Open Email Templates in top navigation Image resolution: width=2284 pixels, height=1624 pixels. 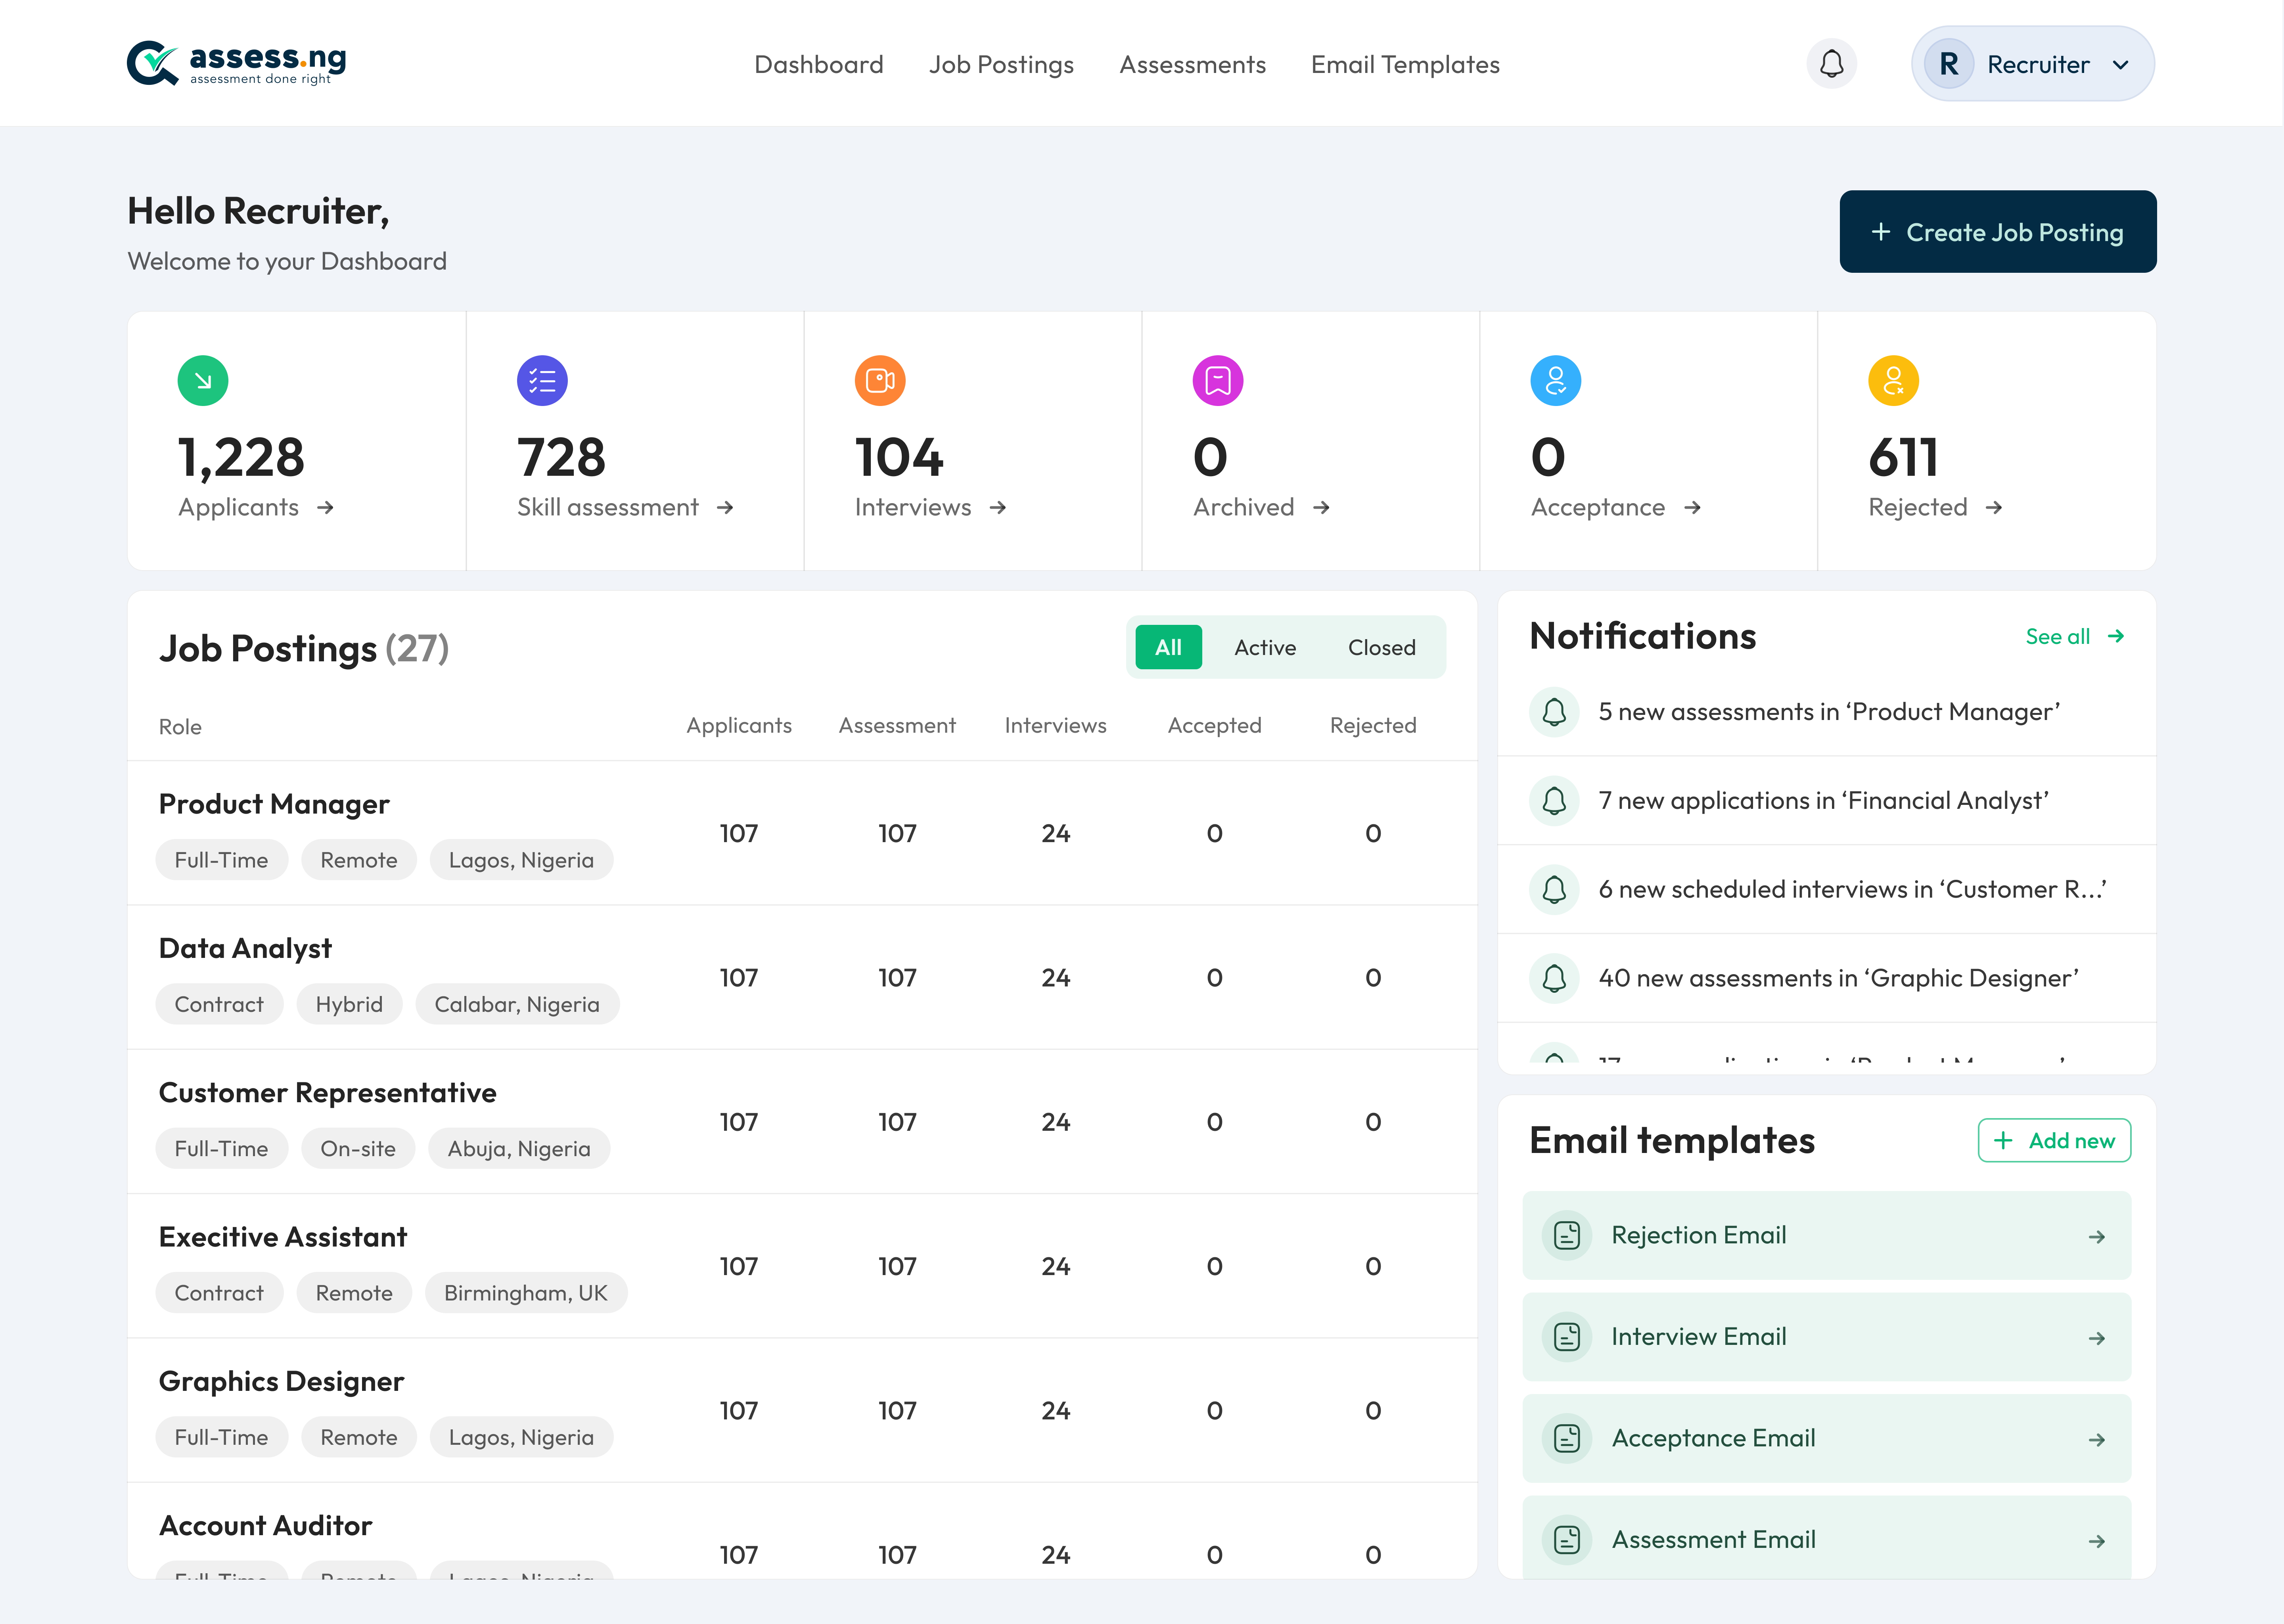pyautogui.click(x=1405, y=65)
